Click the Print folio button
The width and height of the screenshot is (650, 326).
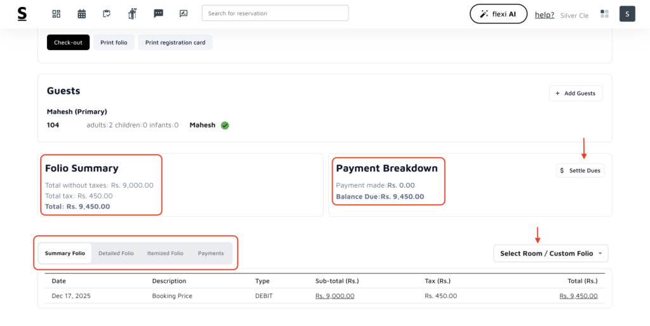point(114,42)
